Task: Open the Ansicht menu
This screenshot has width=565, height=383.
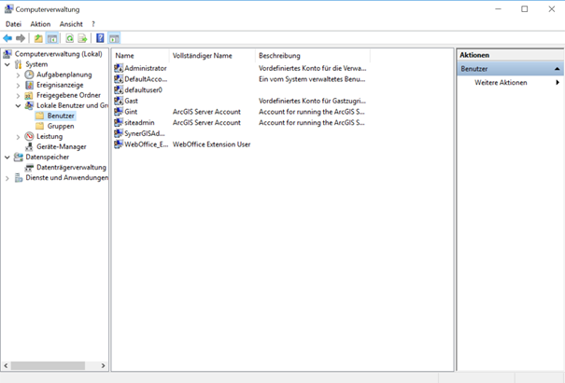Action: (x=71, y=24)
